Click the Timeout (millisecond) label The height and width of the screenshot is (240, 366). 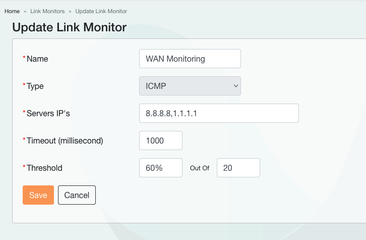pyautogui.click(x=65, y=140)
